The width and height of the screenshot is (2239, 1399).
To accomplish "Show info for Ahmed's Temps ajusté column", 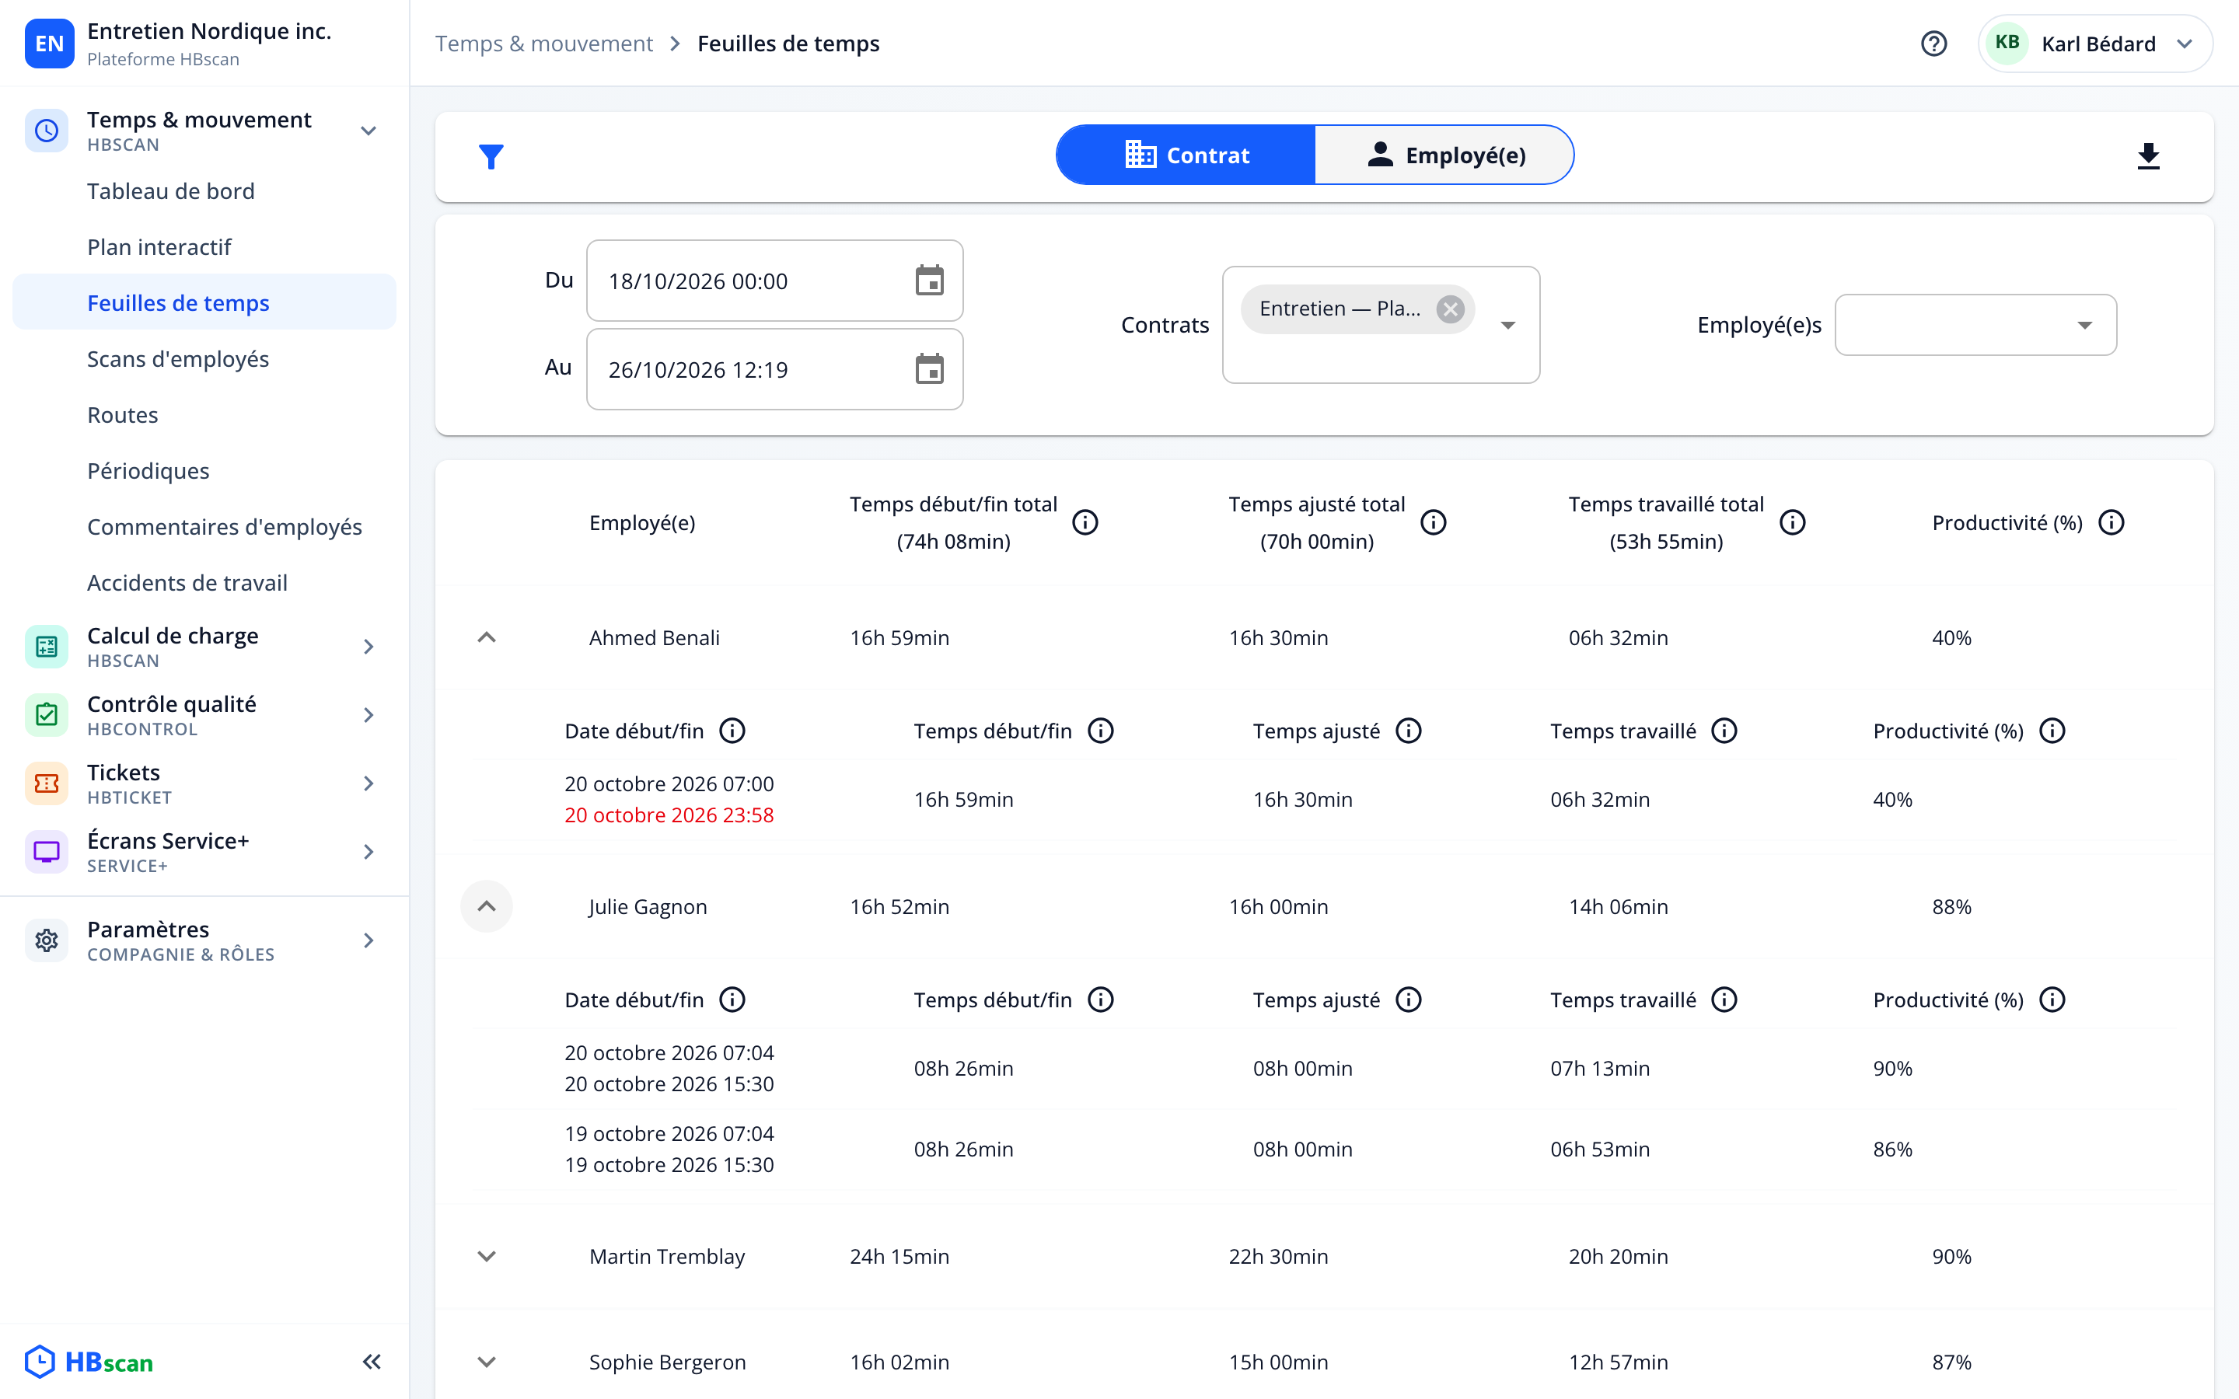I will click(x=1408, y=731).
